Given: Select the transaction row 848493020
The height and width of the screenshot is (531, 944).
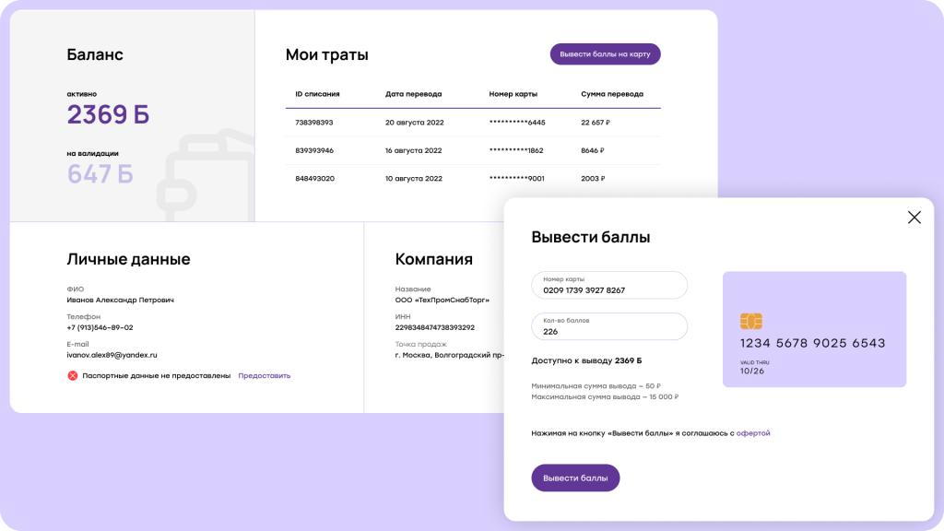Looking at the screenshot, I should (472, 179).
